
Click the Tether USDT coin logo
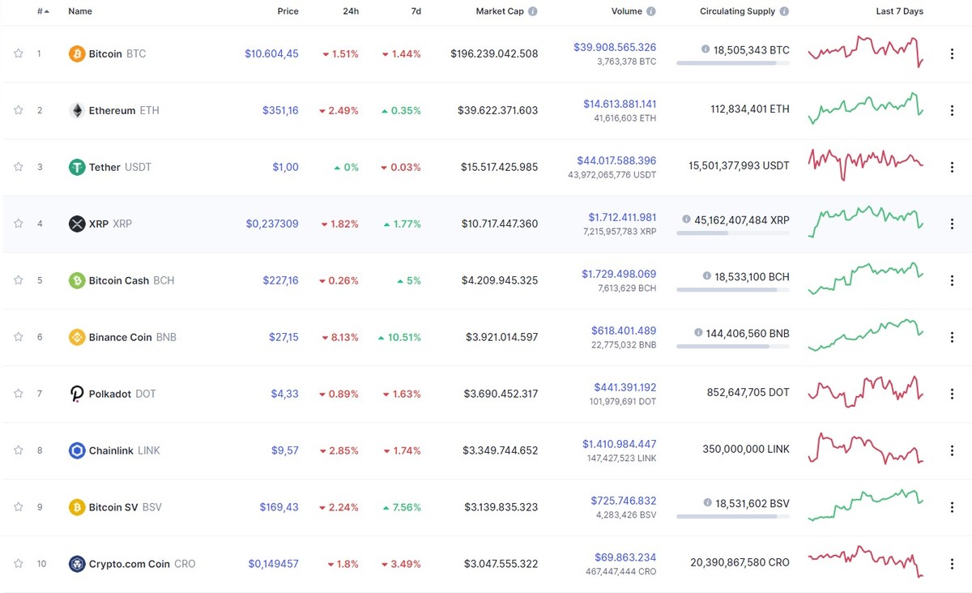point(77,167)
